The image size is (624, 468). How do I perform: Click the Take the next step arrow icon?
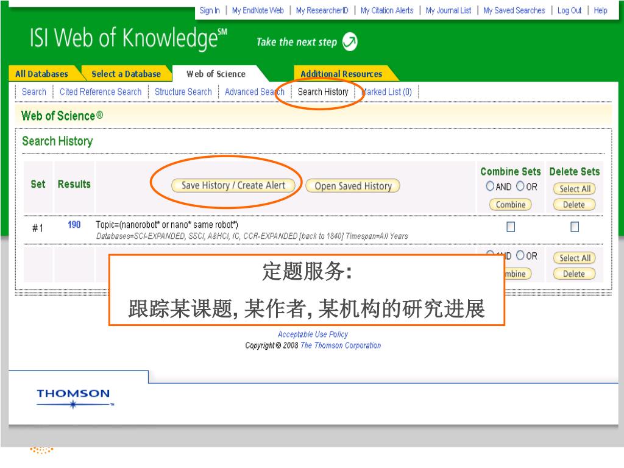tap(350, 41)
